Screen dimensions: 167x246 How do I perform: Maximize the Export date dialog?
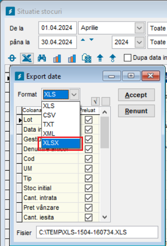(x=131, y=76)
